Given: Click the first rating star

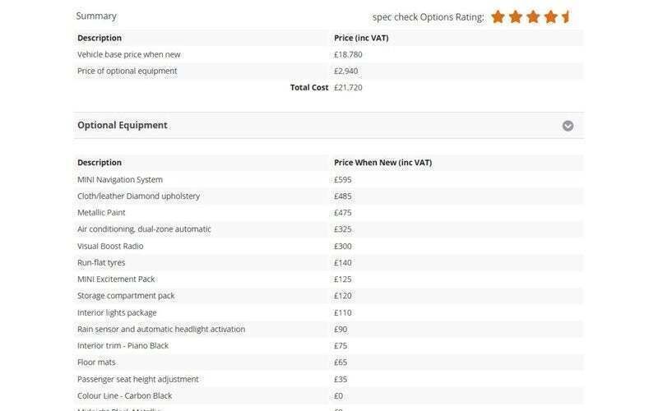Looking at the screenshot, I should pyautogui.click(x=498, y=16).
